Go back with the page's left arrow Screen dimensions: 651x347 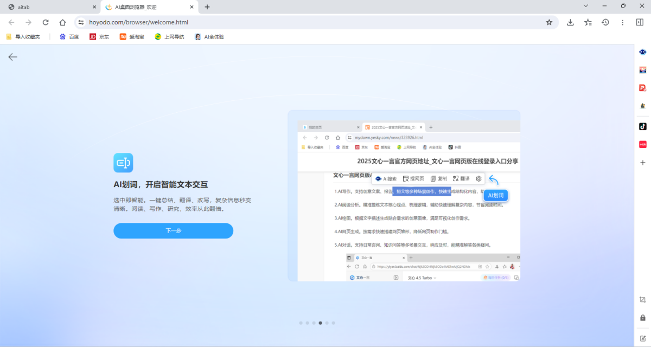[12, 57]
